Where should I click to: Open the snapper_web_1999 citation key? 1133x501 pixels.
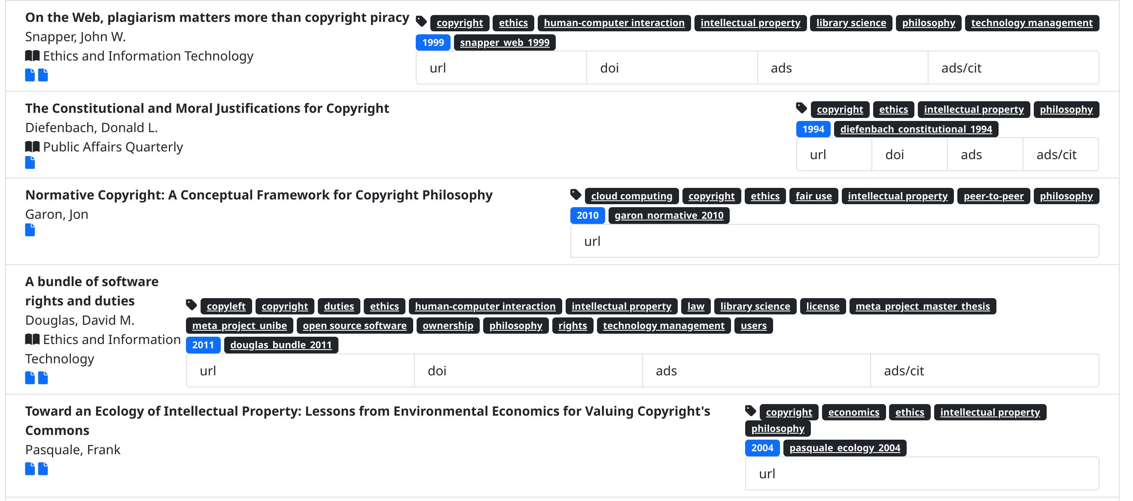point(504,42)
